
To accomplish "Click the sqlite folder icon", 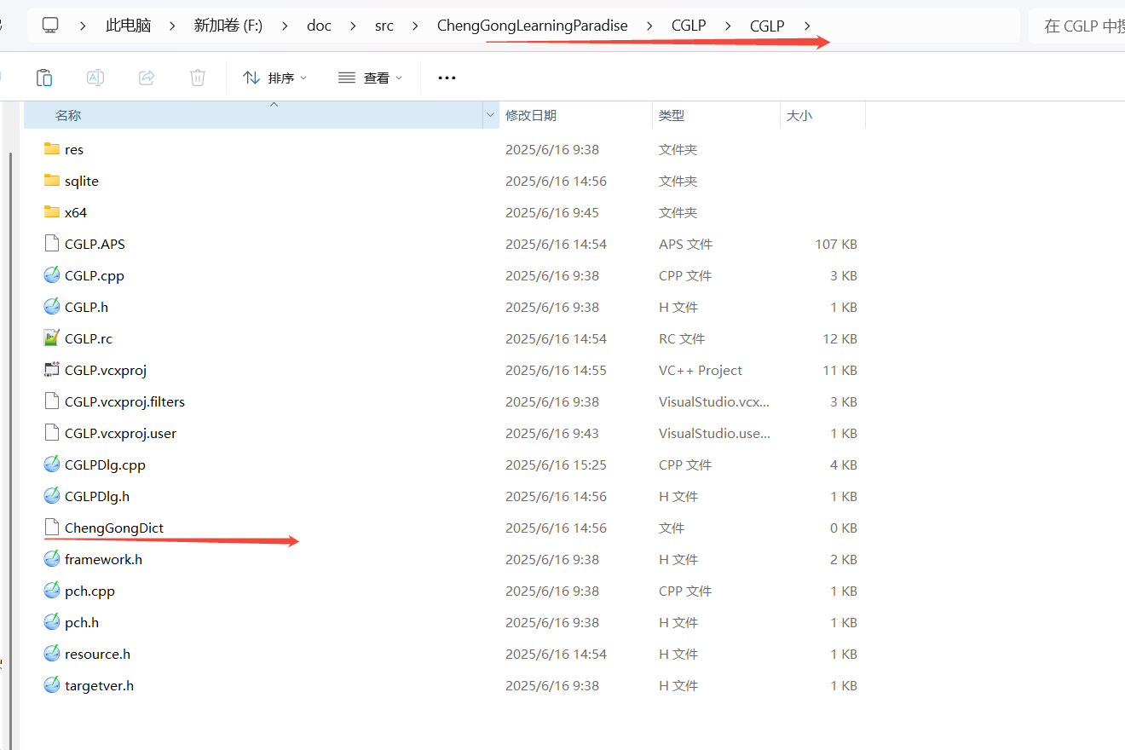I will pos(51,181).
